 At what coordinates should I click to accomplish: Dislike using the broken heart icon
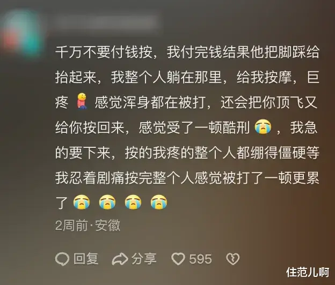pos(233,259)
